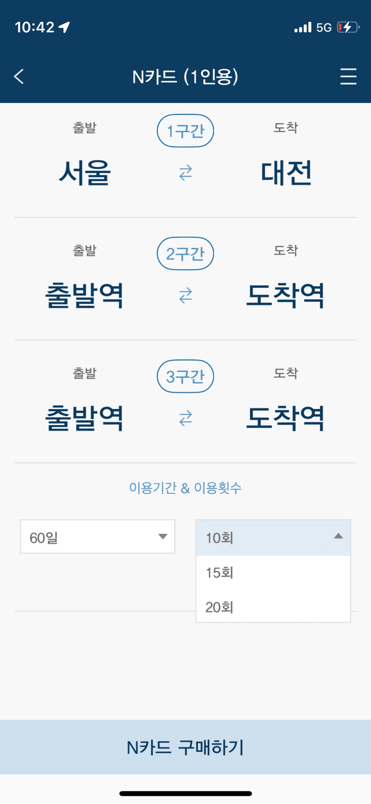This screenshot has width=371, height=804.
Task: Choose 도착역 for section 3
Action: (285, 418)
